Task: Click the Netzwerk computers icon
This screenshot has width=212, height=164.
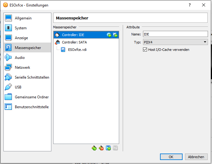Action: point(8,67)
